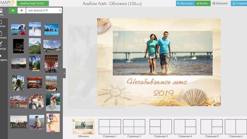Select the boy in cap on beach thumbnail
The height and width of the screenshot is (139, 247).
pyautogui.click(x=37, y=122)
